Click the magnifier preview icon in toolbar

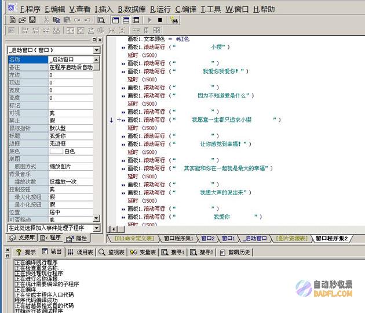[x=101, y=20]
